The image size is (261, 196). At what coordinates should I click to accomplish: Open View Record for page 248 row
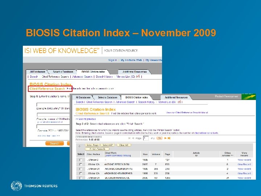(244, 169)
